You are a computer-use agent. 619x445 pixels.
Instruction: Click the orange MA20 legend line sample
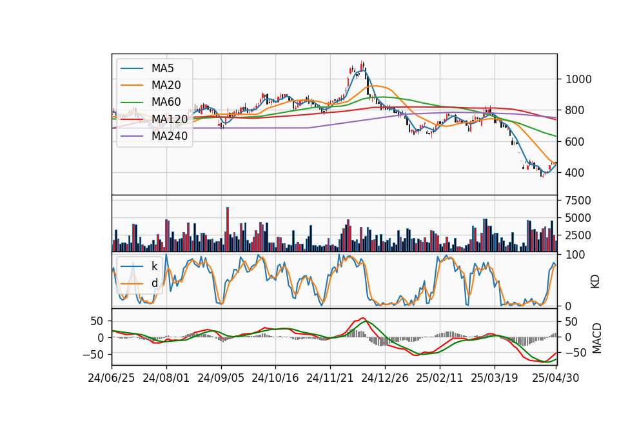[x=132, y=85]
